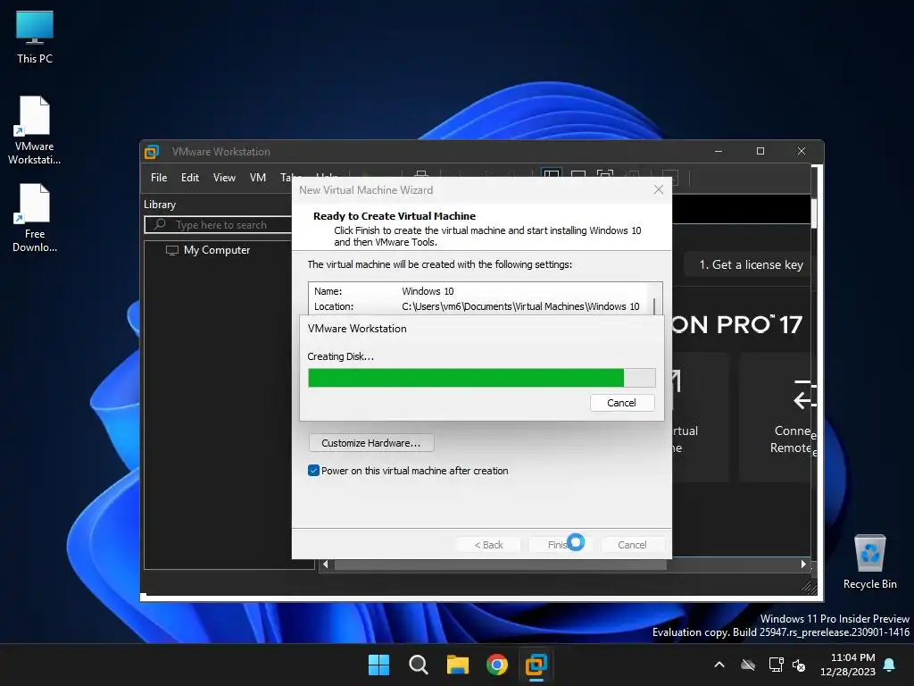This screenshot has height=686, width=914.
Task: Open the notifications bell icon
Action: coord(889,665)
